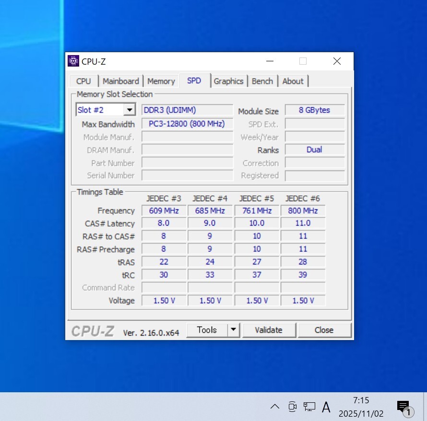Open the network status tray icon

[309, 407]
